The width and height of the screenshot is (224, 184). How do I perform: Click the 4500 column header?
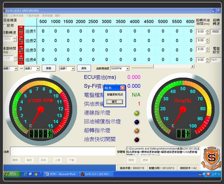[x=149, y=22]
